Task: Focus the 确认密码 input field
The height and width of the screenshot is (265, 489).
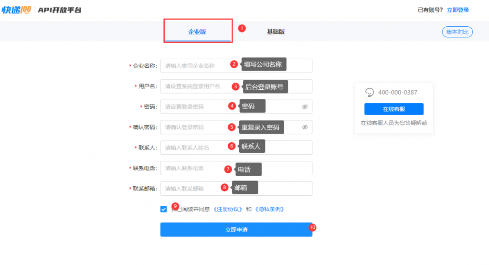Action: (x=236, y=127)
